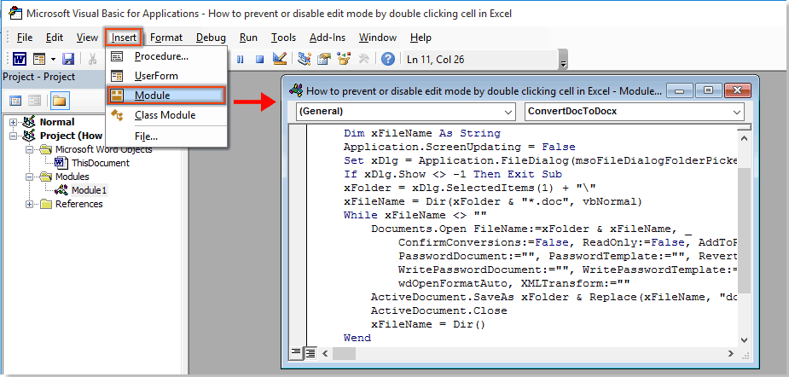Open the Debug menu
Viewport: 789px width, 377px height.
pyautogui.click(x=211, y=38)
